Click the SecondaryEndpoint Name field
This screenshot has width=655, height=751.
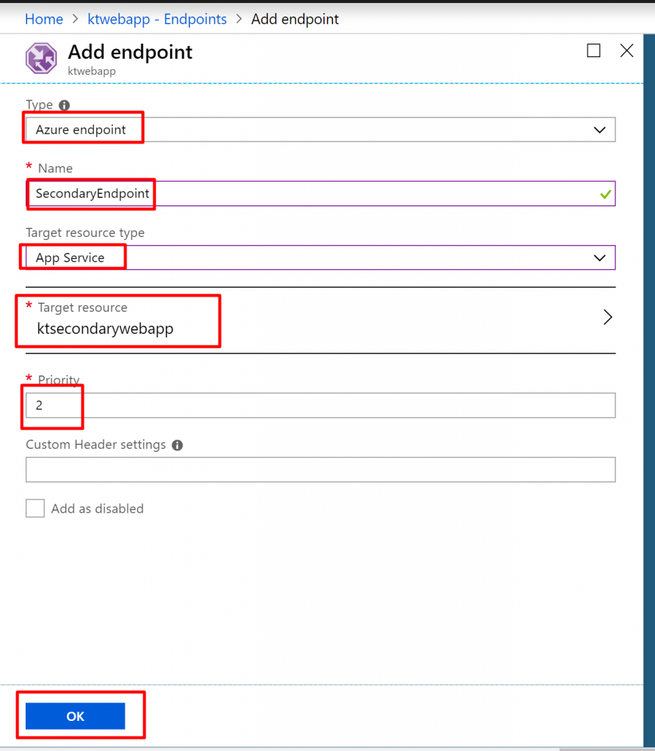click(x=321, y=194)
